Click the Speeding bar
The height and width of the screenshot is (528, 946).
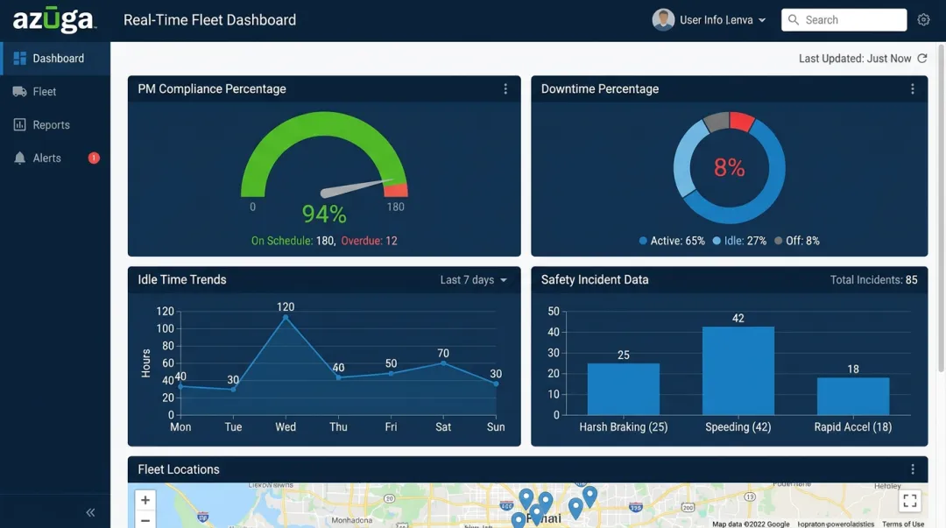click(738, 371)
